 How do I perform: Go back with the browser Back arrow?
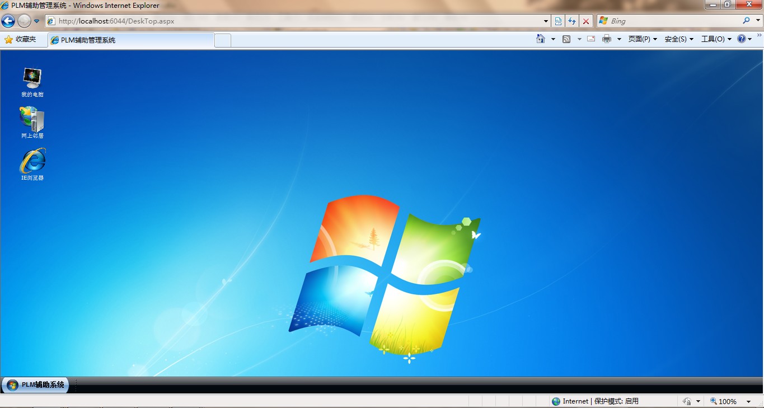[x=8, y=21]
